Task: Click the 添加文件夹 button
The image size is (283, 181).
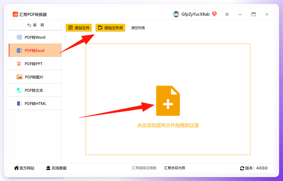Action: pos(110,28)
